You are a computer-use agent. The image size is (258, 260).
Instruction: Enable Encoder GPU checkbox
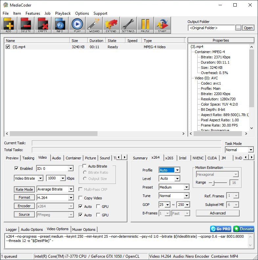tap(98, 206)
